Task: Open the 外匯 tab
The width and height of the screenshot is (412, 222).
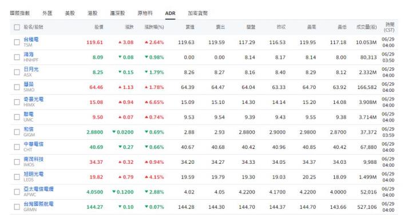Action: [x=47, y=13]
